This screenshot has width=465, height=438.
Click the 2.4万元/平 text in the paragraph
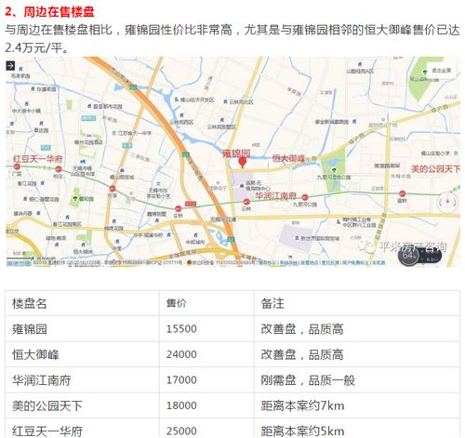coord(33,48)
